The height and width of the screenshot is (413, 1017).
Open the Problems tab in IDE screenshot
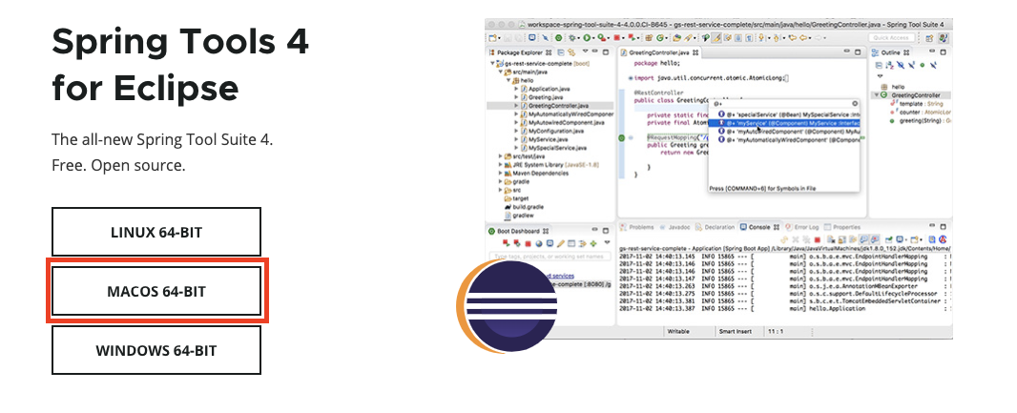(637, 227)
